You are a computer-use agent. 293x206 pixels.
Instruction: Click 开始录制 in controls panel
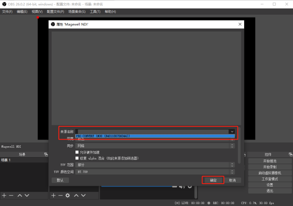270,167
